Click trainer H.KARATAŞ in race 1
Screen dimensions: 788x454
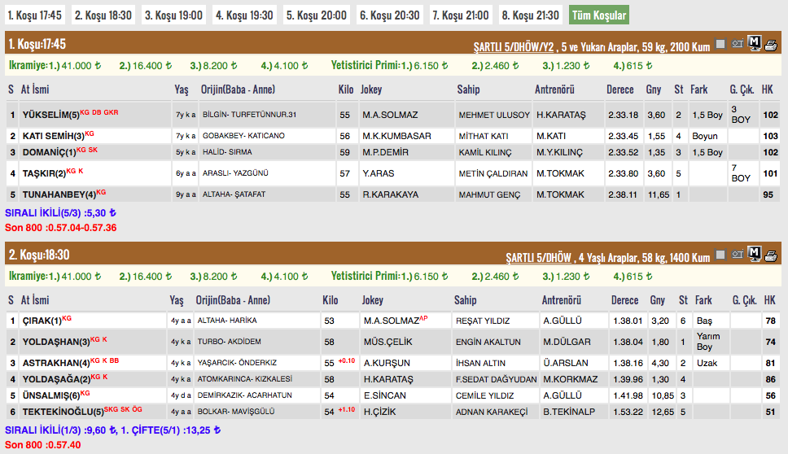pos(561,116)
